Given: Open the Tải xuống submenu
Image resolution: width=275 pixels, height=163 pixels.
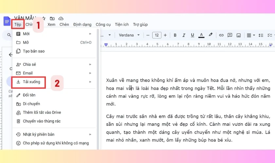Looking at the screenshot, I should pos(54,82).
